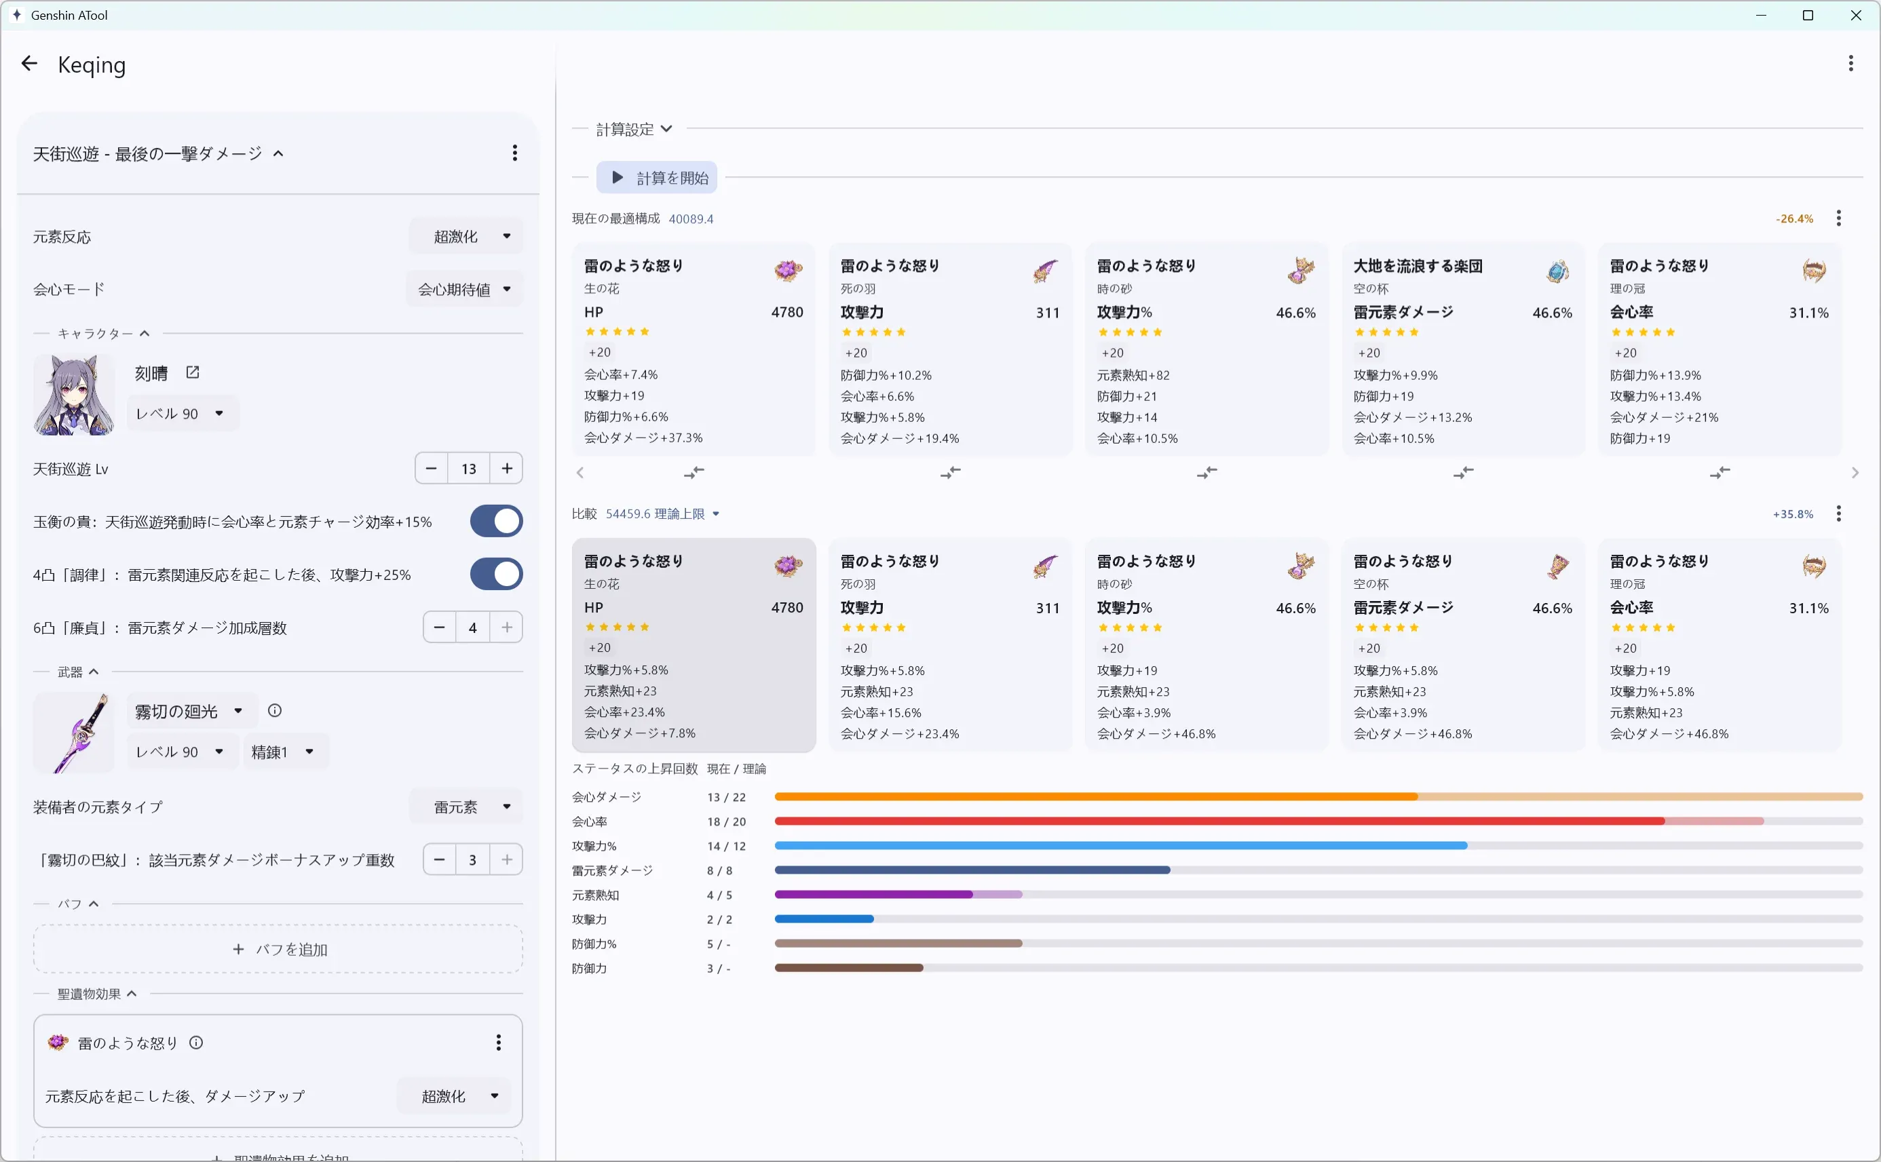Click the 会心ダメージ progress bar

tap(1318, 797)
